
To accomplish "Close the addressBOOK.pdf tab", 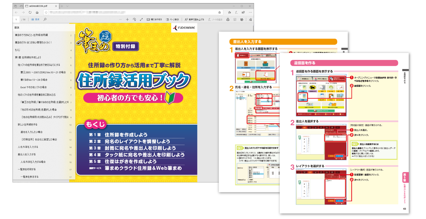I will tap(57, 6).
